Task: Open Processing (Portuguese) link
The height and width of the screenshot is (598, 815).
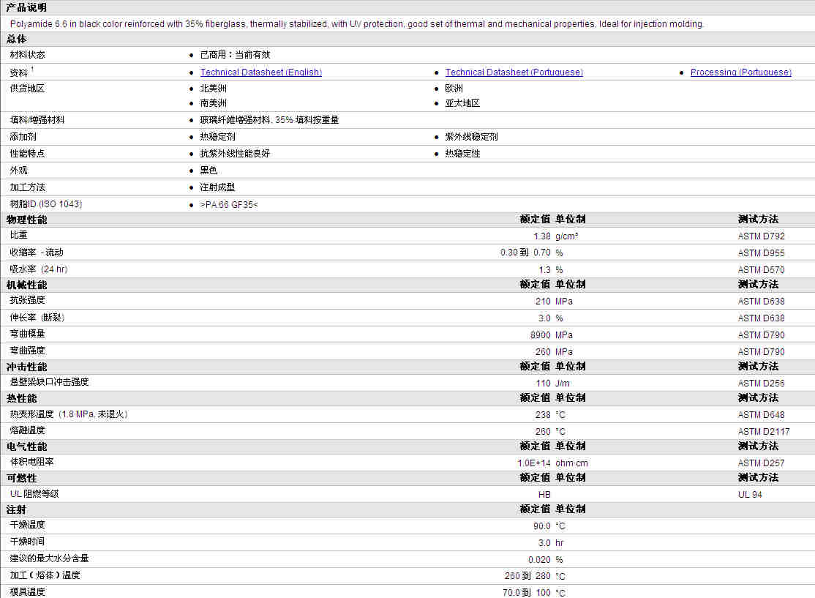Action: point(740,72)
